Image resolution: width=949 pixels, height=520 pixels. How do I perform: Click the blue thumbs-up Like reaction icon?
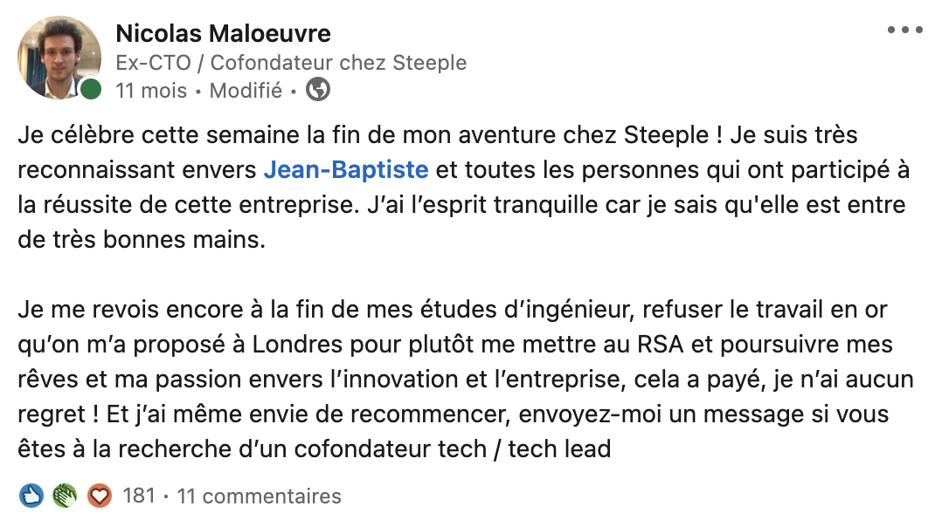click(x=31, y=496)
